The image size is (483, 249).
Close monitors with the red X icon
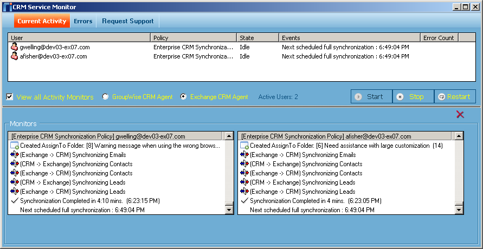[x=460, y=114]
